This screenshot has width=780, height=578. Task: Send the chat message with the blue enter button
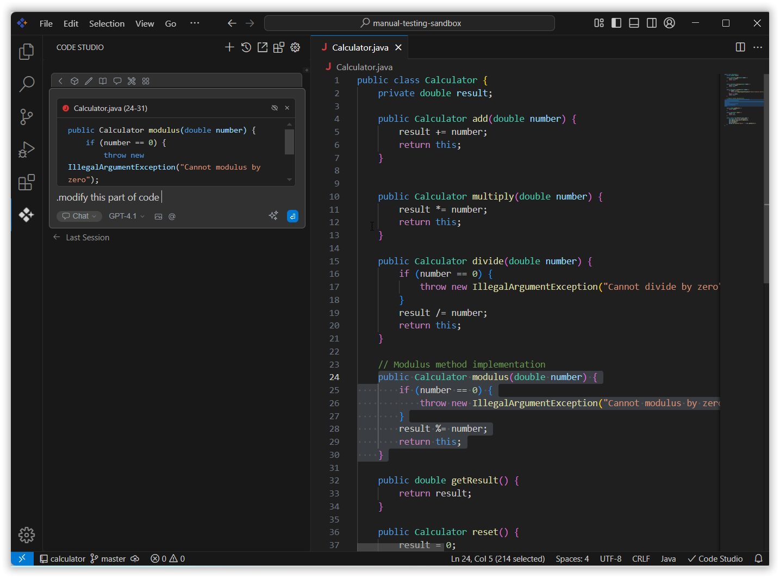292,216
